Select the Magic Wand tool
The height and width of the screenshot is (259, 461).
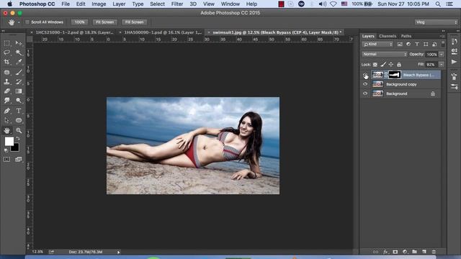19,53
